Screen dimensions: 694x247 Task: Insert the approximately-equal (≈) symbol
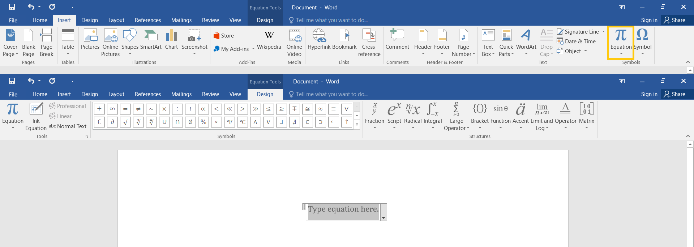coord(321,109)
